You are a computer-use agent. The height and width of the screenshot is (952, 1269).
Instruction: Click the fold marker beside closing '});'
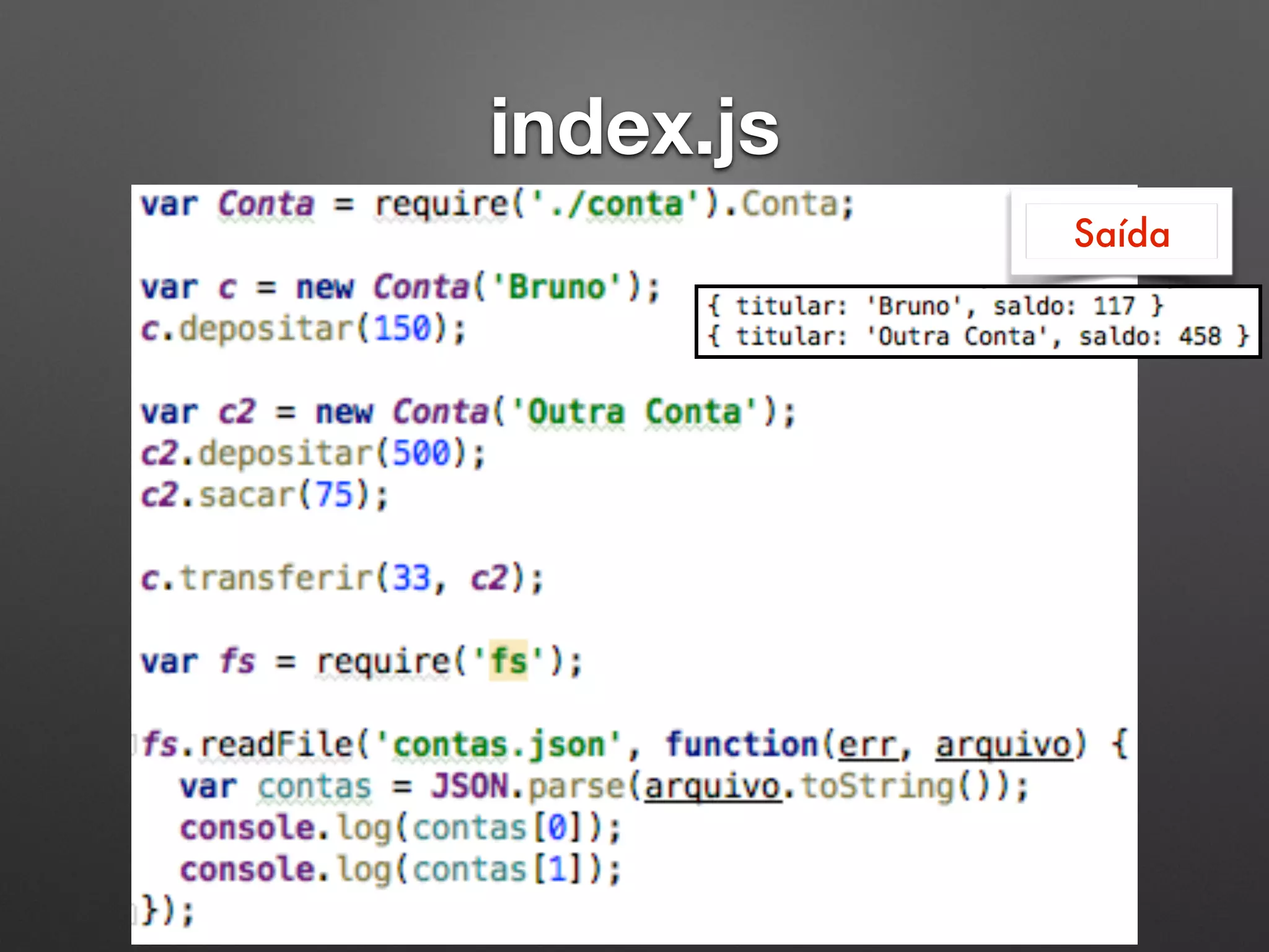click(134, 914)
